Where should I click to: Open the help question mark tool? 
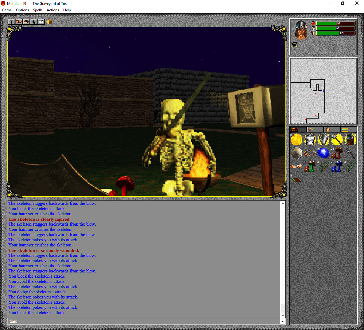[11, 21]
